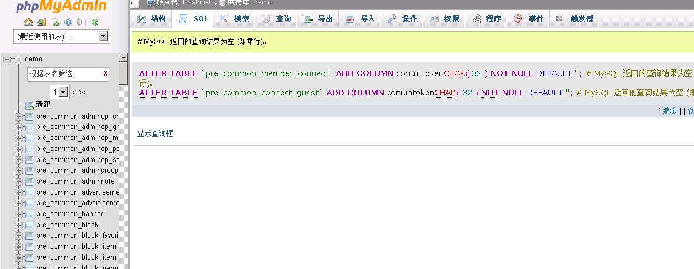Expand pre_common_admingroup table node
The image size is (694, 269).
(19, 171)
